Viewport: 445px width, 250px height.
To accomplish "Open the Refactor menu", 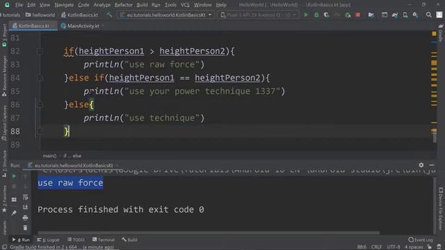I will click(124, 5).
